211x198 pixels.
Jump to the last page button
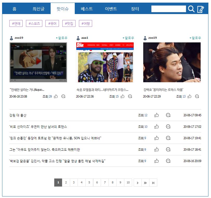pos(153,183)
